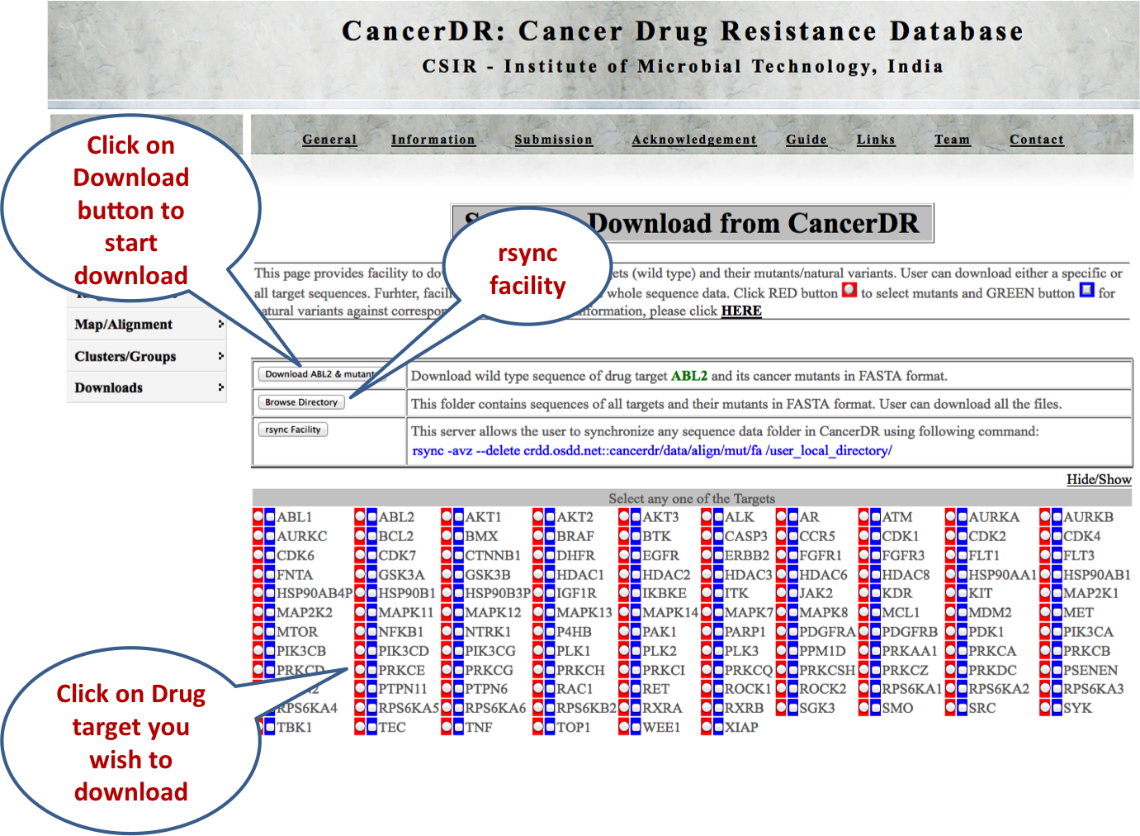Open the Guide menu item

point(806,140)
